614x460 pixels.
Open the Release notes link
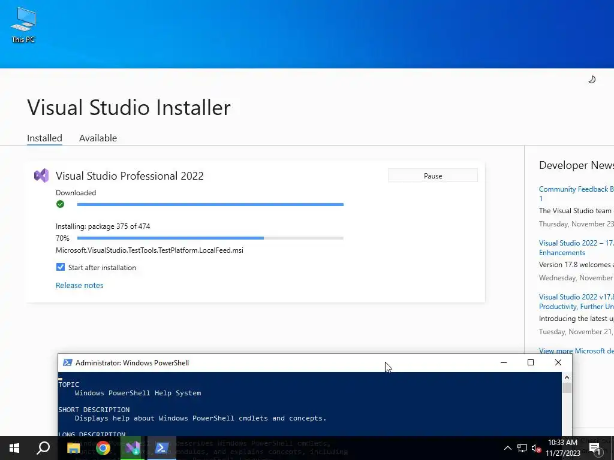pyautogui.click(x=80, y=285)
